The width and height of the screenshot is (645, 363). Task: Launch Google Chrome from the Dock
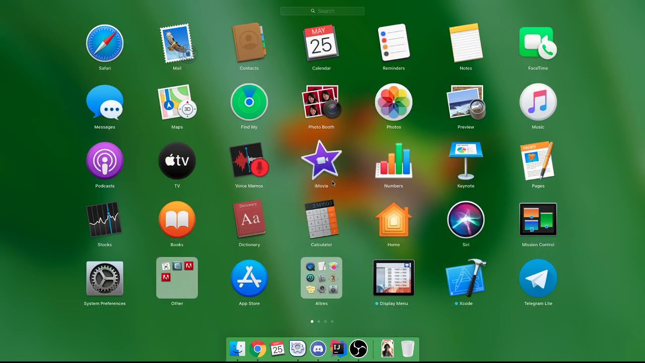[x=257, y=349]
